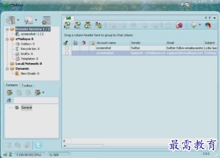
Task: Click the contact group icon with dropdown
Action: (x=38, y=93)
